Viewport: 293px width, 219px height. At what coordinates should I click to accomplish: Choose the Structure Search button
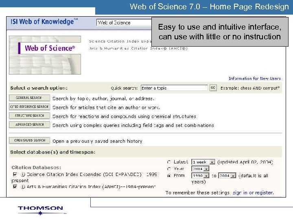tap(29, 116)
